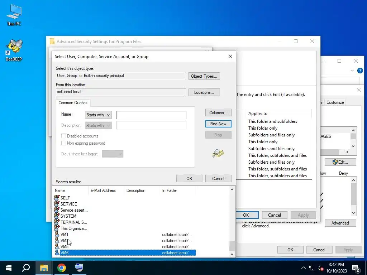
Task: Toggle the Disabled accounts checkbox
Action: coord(63,136)
